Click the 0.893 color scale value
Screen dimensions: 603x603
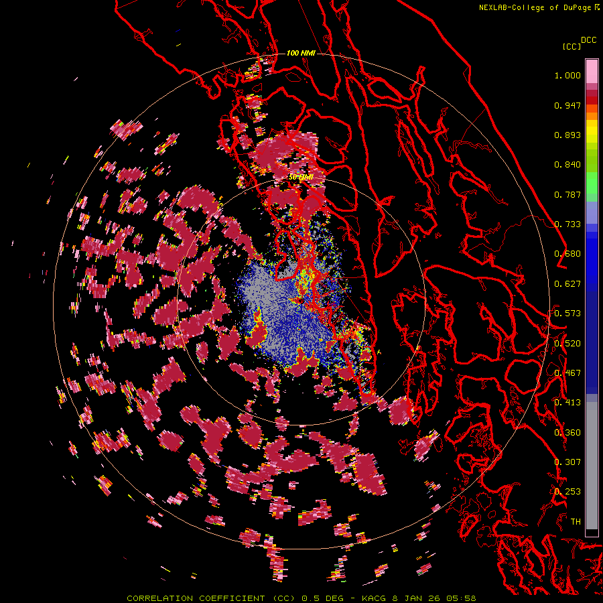pyautogui.click(x=567, y=135)
